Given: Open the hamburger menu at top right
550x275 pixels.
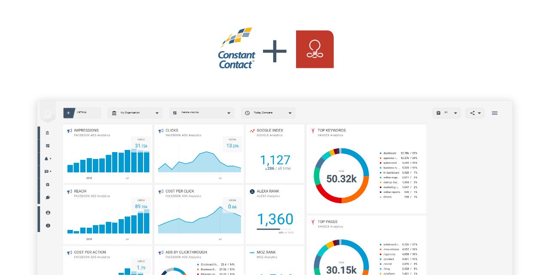Looking at the screenshot, I should 495,113.
